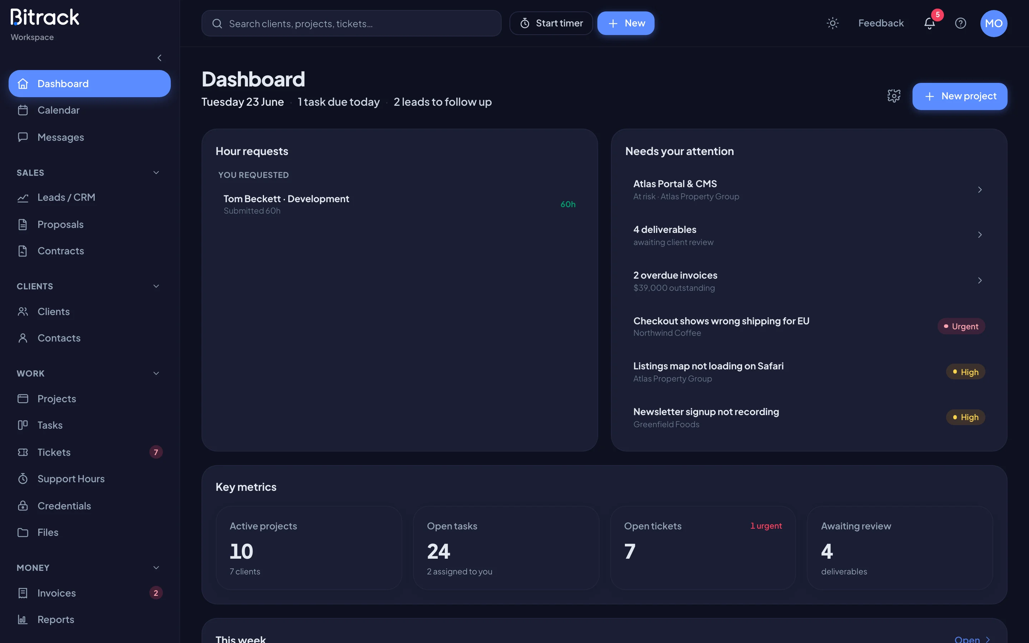1029x643 pixels.
Task: Open notifications bell with 5 badge
Action: 930,23
